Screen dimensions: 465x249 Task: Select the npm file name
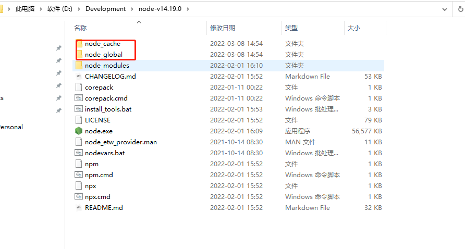(92, 164)
